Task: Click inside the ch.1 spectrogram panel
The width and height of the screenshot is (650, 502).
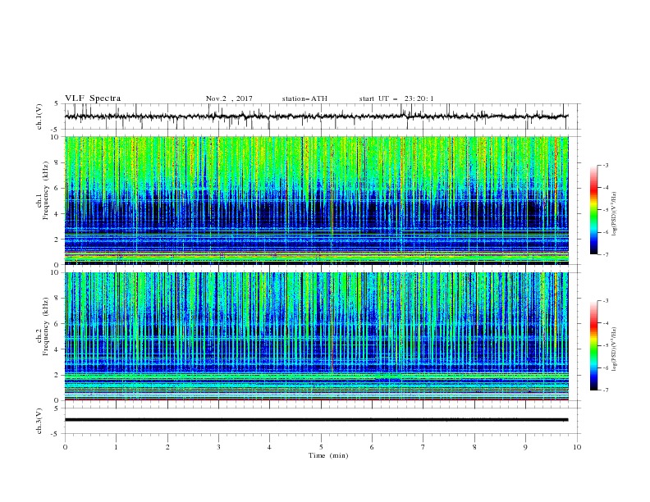Action: [x=317, y=200]
